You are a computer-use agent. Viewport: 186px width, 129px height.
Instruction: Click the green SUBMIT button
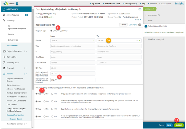(179, 125)
